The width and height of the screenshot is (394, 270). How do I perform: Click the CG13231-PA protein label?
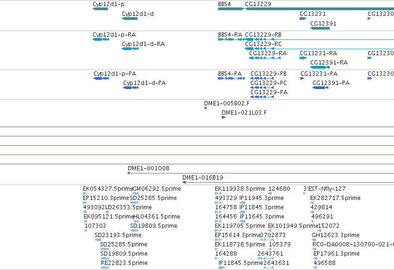319,74
